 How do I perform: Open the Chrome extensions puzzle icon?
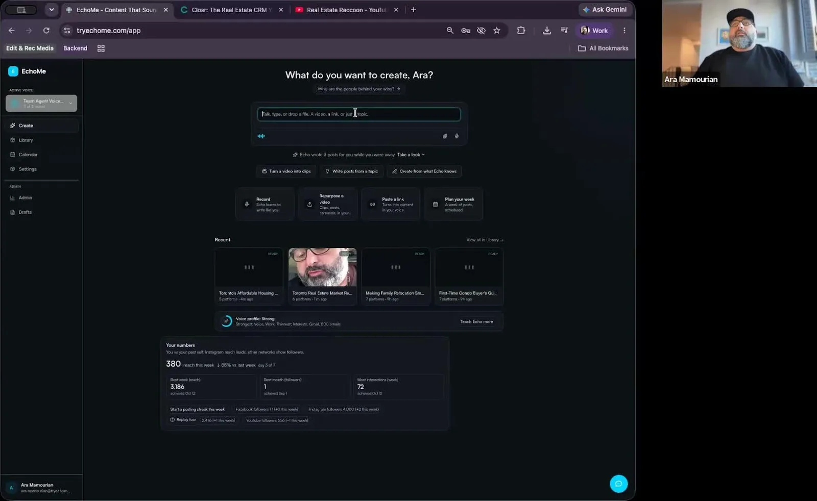pyautogui.click(x=521, y=31)
